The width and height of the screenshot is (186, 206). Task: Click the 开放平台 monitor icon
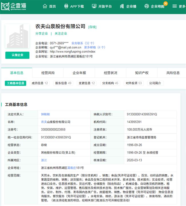click(94, 6)
